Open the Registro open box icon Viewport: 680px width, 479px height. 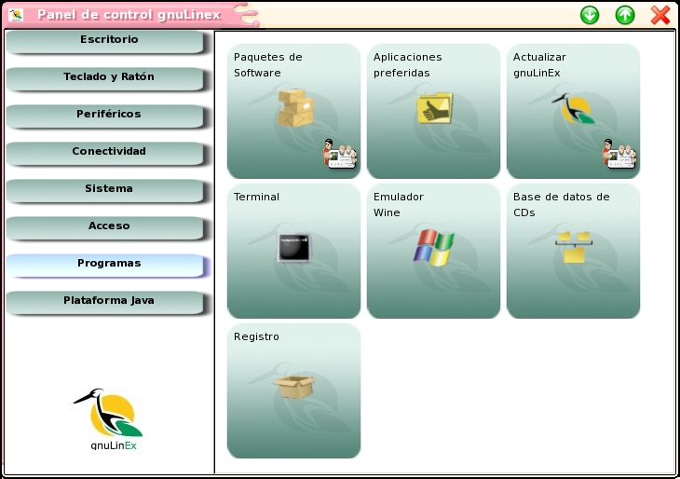293,386
